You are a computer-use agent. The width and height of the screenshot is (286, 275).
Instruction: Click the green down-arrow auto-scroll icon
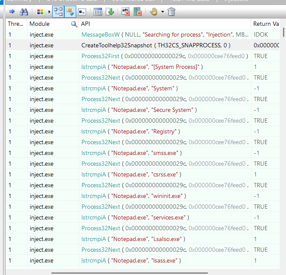coord(110,12)
